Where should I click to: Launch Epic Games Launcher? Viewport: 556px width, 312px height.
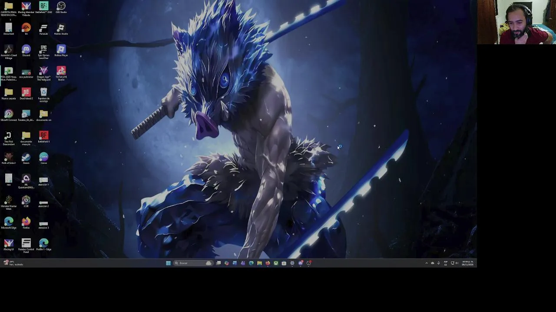[x=43, y=52]
